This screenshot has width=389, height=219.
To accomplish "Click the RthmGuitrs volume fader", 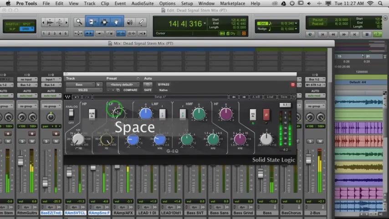I will [20, 161].
